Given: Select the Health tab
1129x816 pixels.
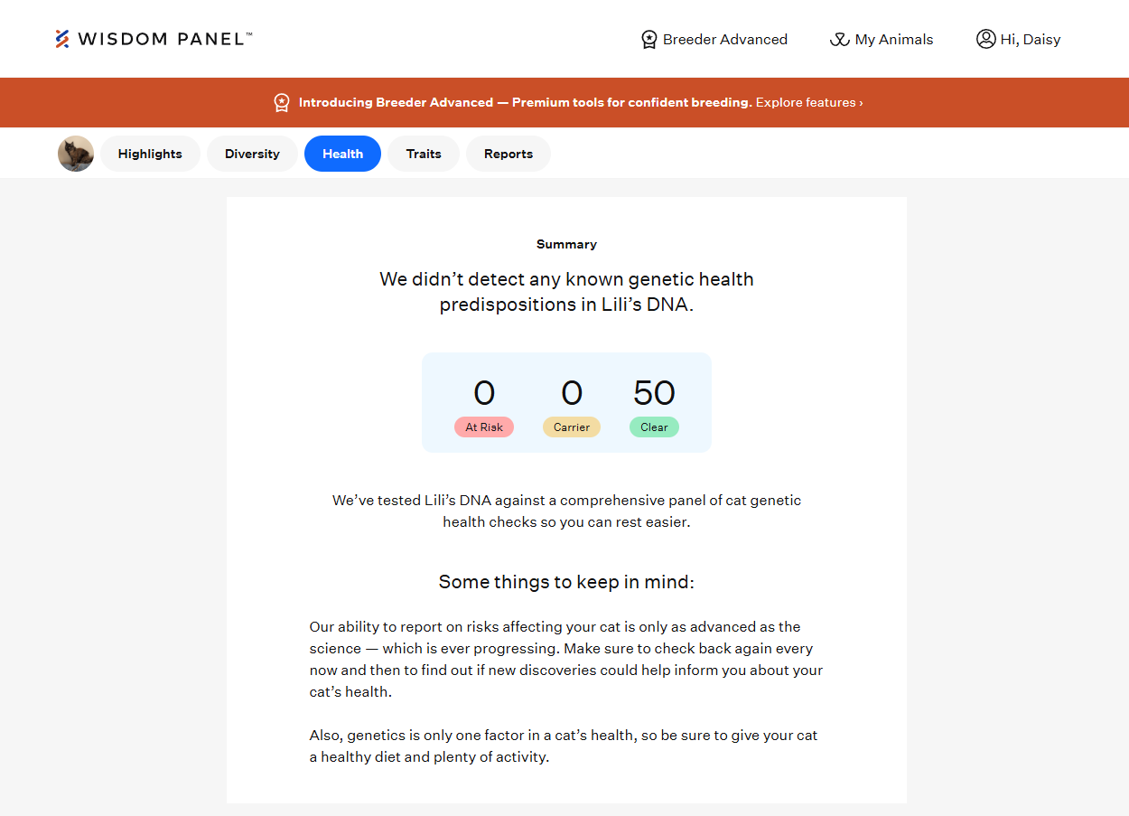Looking at the screenshot, I should point(342,154).
